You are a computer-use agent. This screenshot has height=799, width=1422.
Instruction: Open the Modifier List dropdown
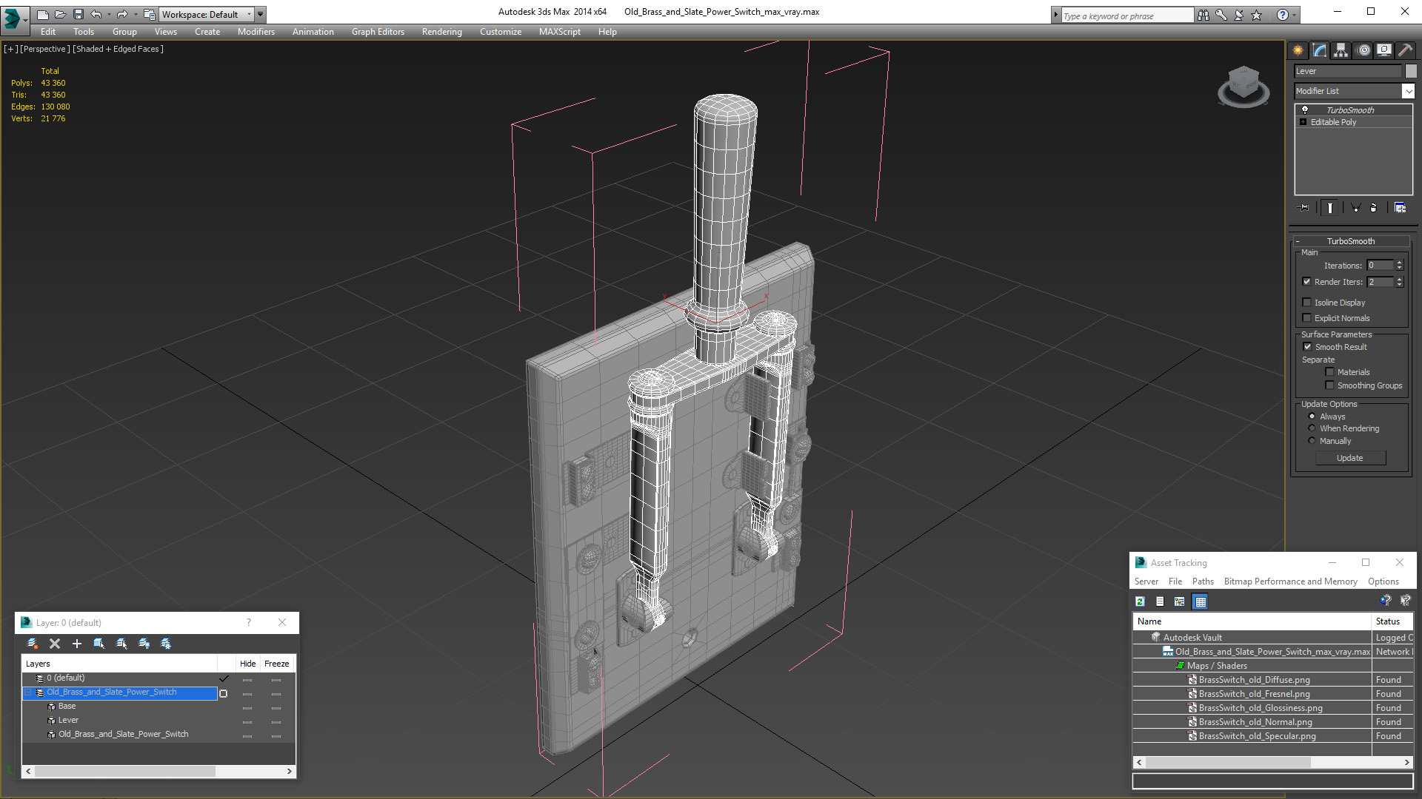pos(1408,91)
